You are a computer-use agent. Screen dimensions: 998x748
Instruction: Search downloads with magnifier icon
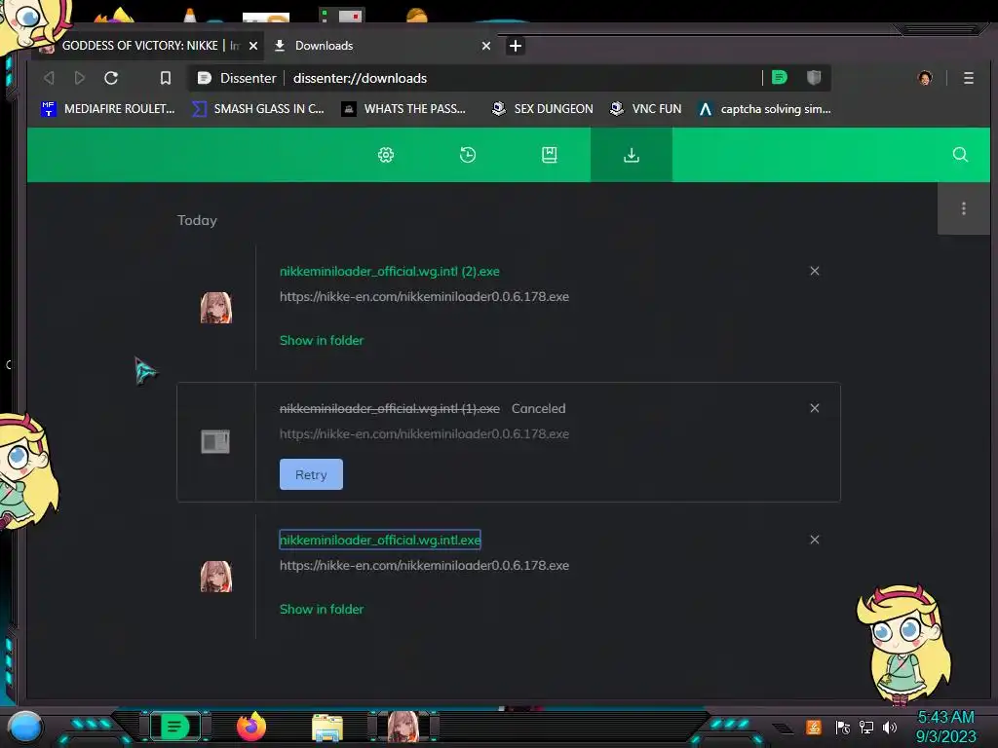click(960, 155)
